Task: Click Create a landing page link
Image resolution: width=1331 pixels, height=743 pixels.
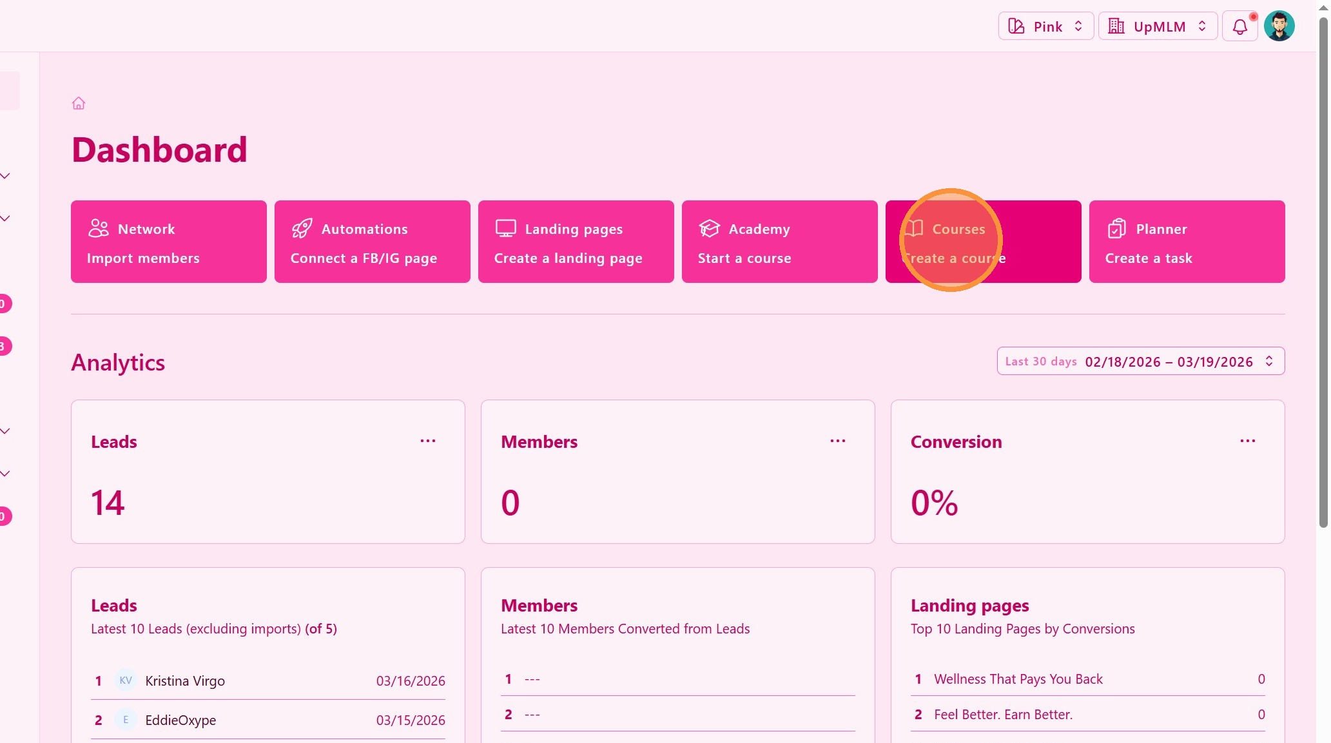Action: tap(568, 258)
